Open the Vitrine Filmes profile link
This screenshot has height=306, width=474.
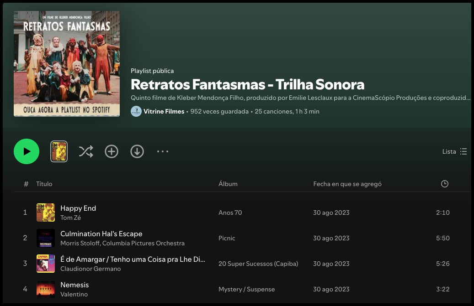pos(164,111)
